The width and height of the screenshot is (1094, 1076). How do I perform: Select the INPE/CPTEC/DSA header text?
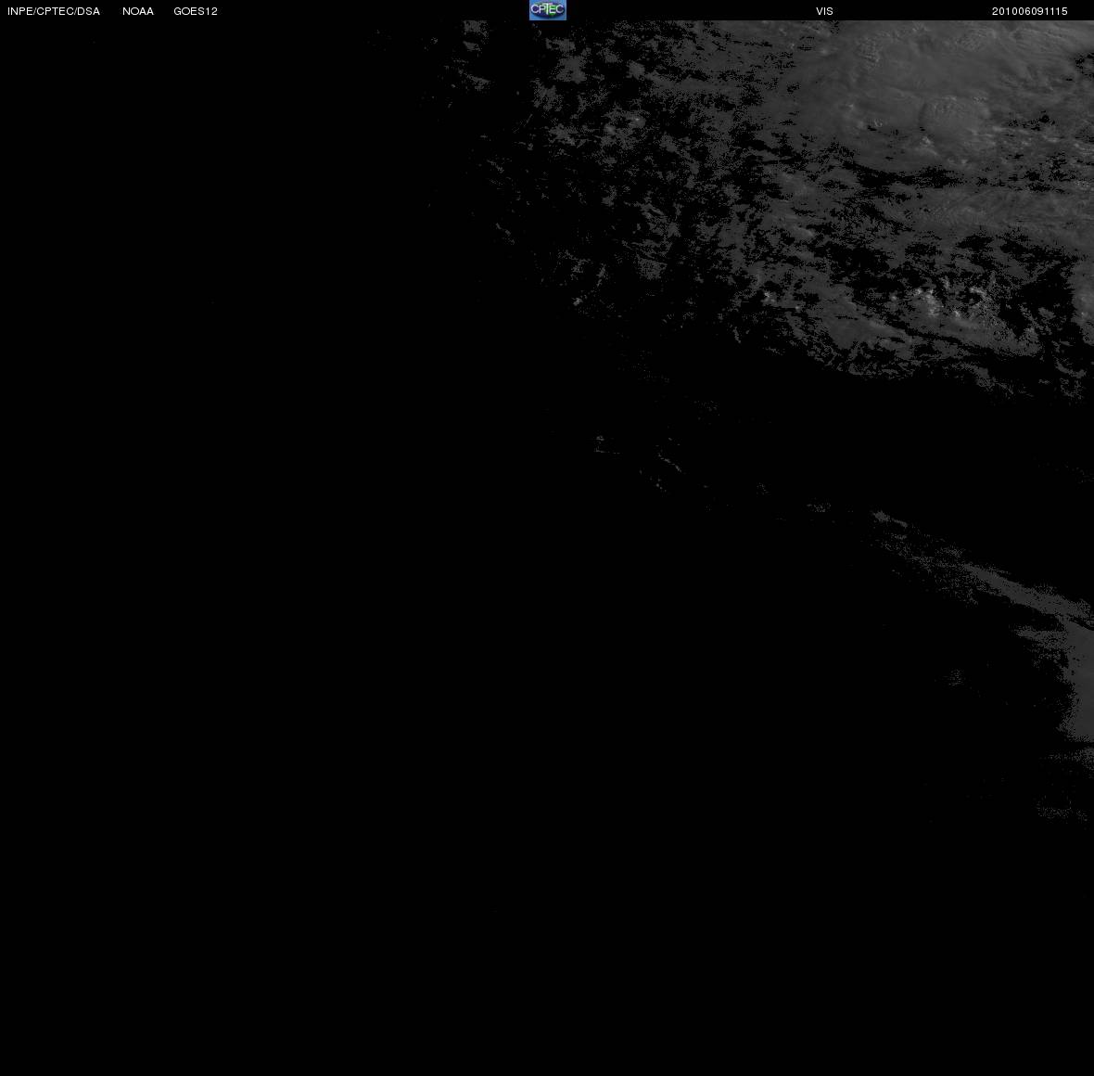tap(54, 11)
